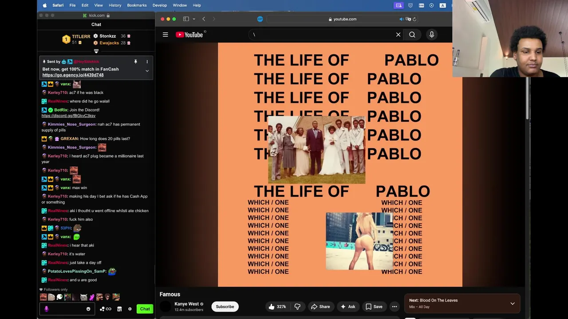Click the Adblock extension icon in Safari toolbar
This screenshot has width=568, height=319.
click(x=260, y=19)
